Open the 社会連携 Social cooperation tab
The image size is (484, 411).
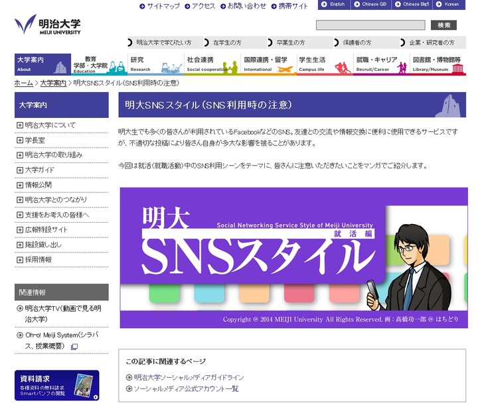point(212,64)
